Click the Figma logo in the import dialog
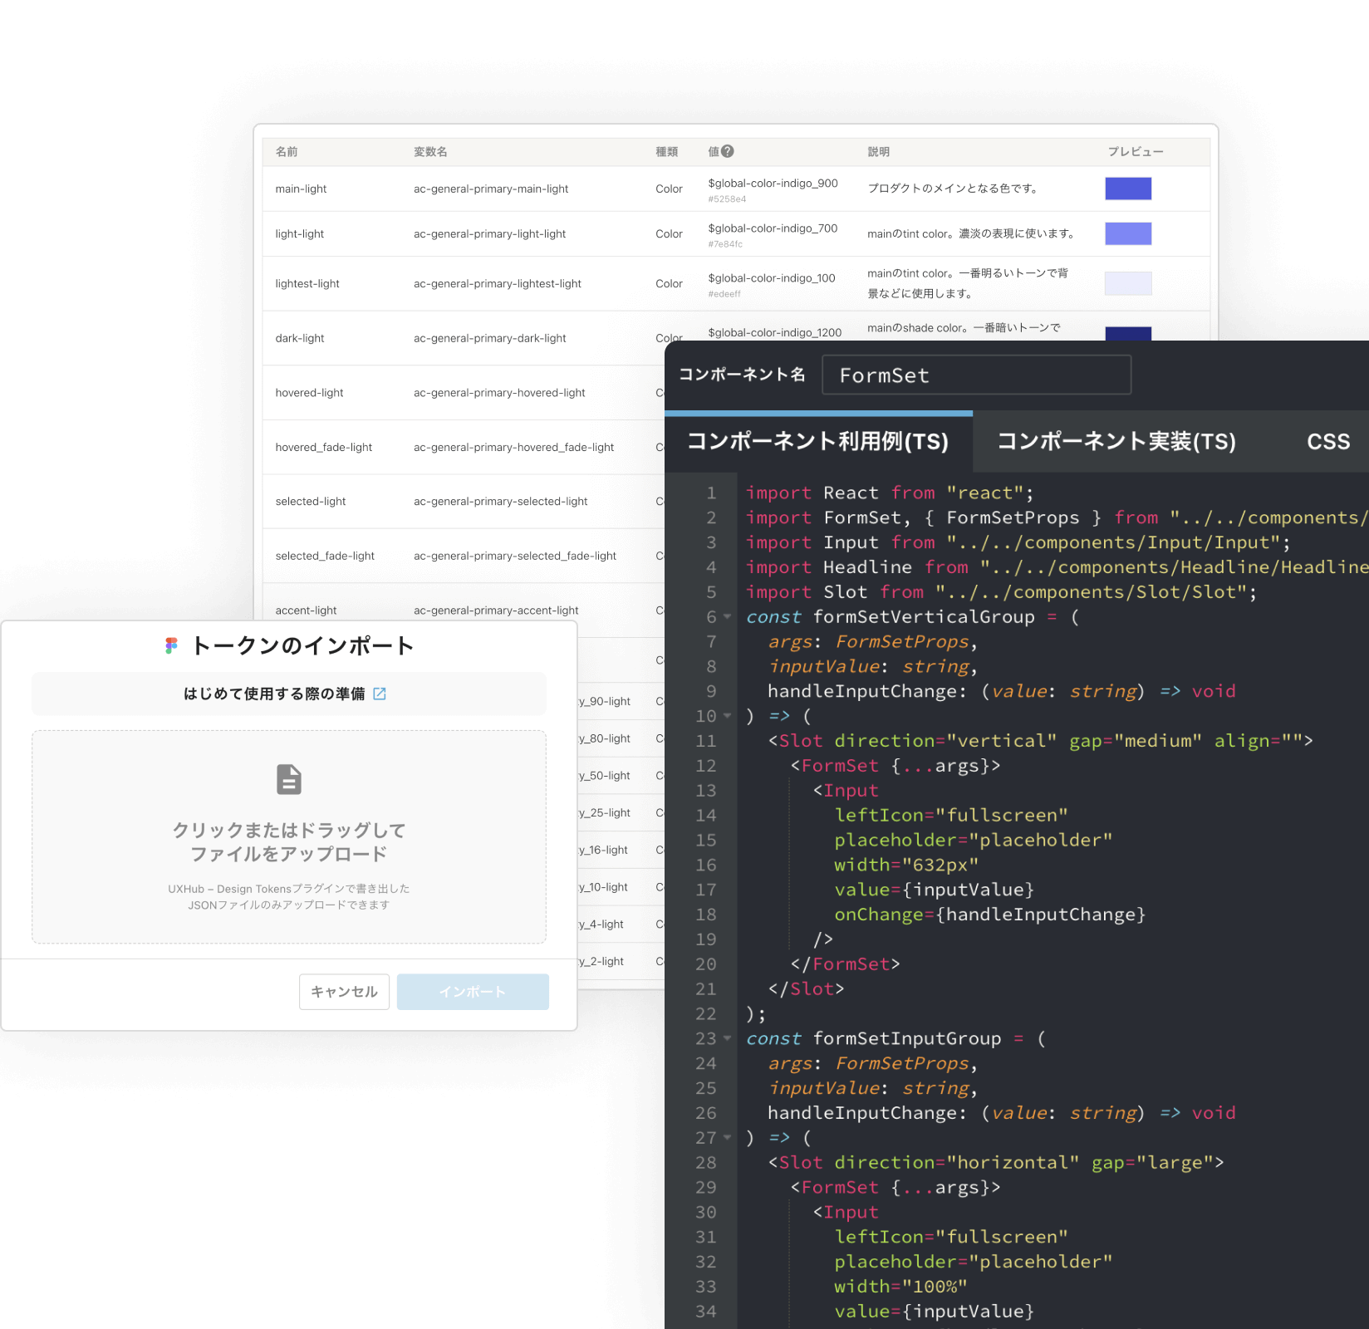This screenshot has height=1329, width=1369. (x=172, y=645)
